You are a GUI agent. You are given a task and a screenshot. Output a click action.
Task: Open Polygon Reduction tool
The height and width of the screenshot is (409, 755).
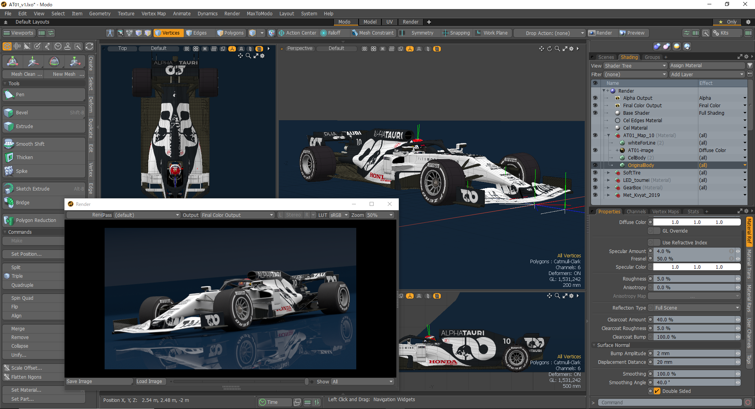[33, 220]
